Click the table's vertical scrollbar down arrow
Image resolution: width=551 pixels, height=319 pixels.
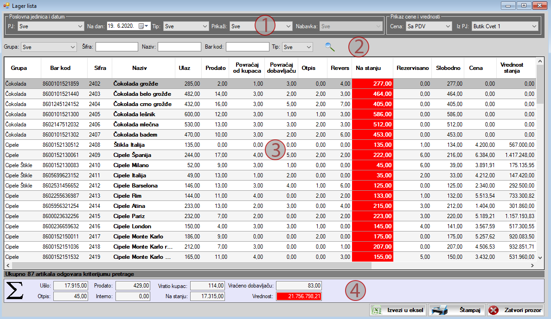point(540,257)
